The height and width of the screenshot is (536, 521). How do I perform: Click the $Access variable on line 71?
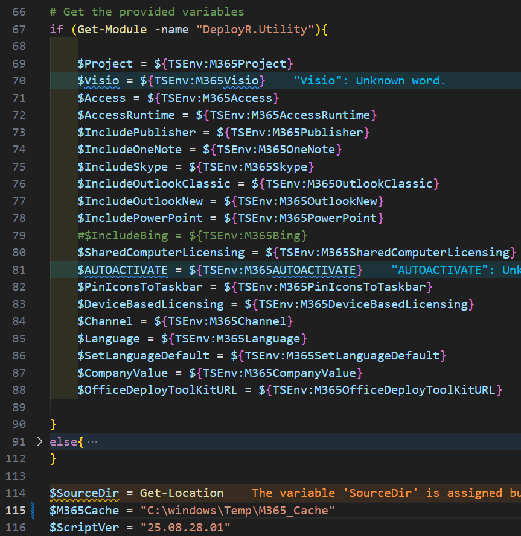point(101,98)
